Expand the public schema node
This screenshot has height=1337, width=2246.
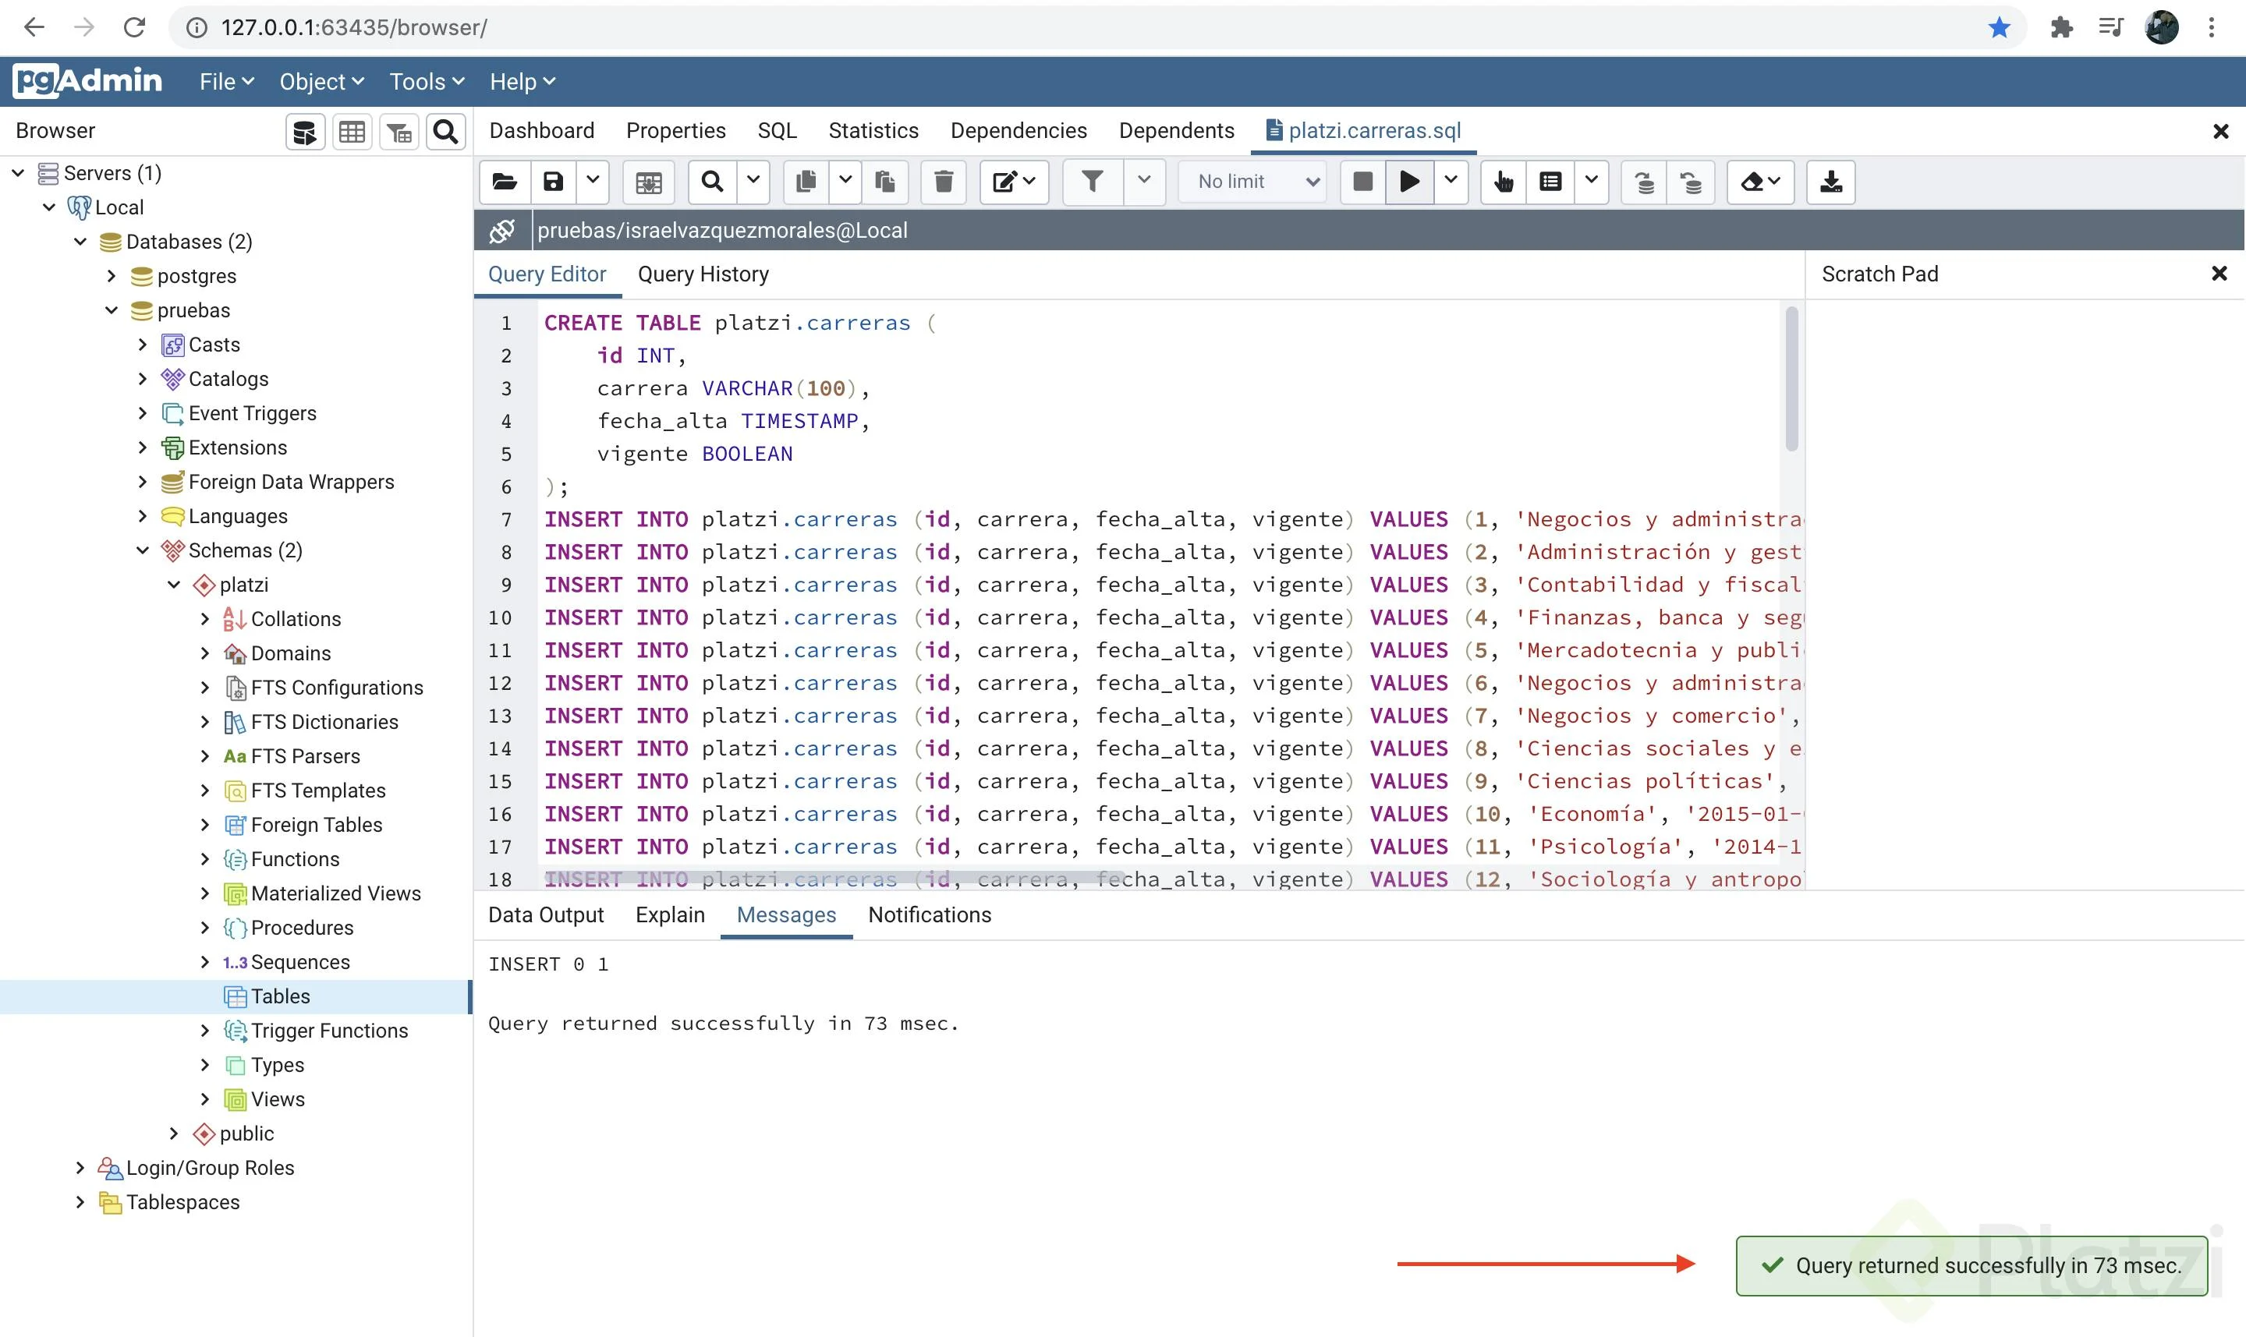point(174,1133)
